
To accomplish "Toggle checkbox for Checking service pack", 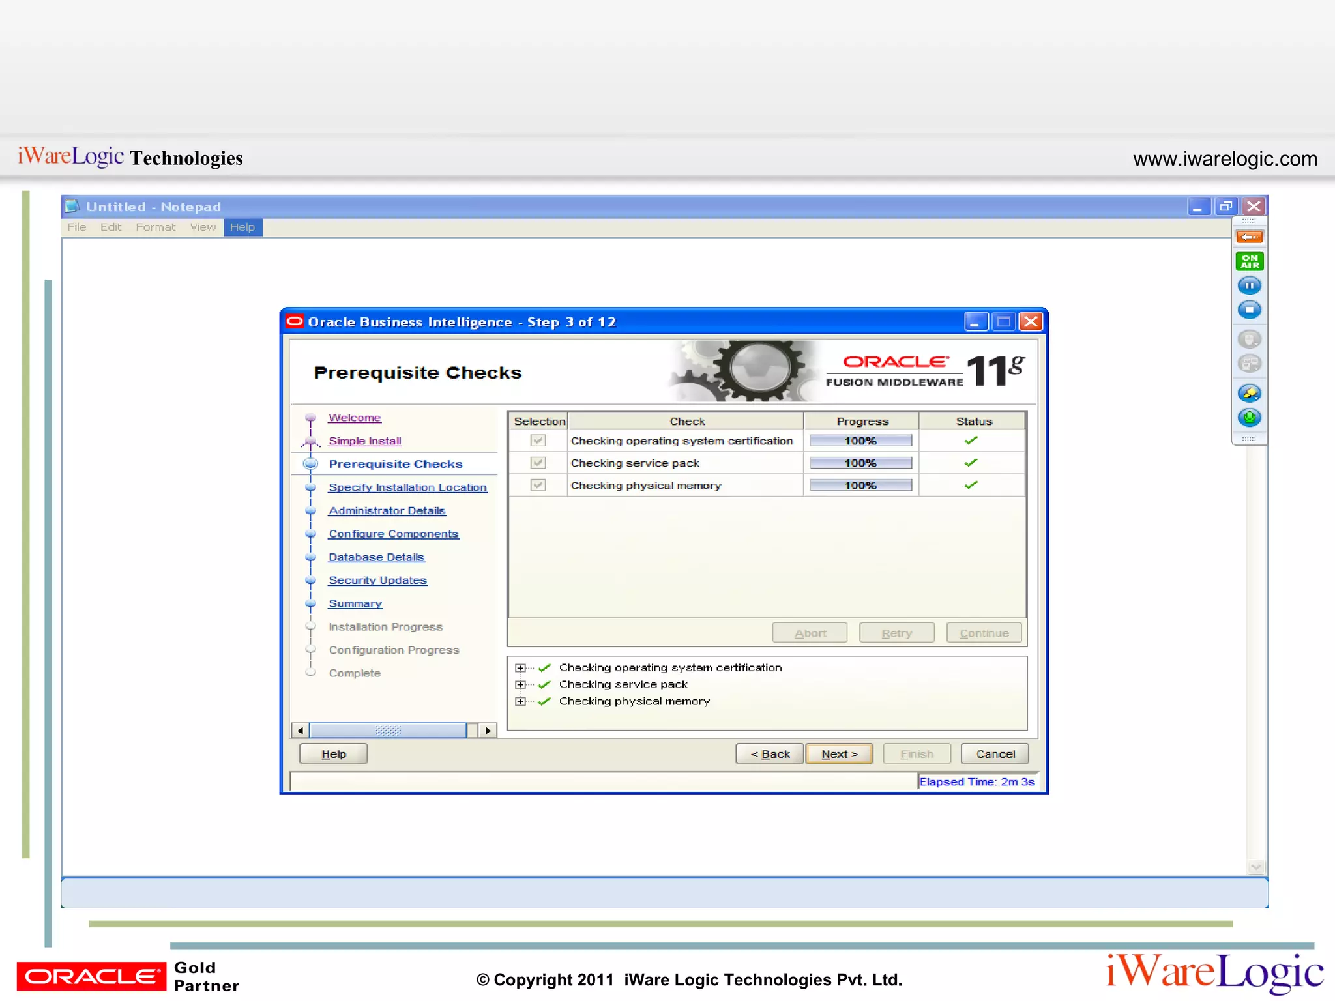I will (538, 463).
